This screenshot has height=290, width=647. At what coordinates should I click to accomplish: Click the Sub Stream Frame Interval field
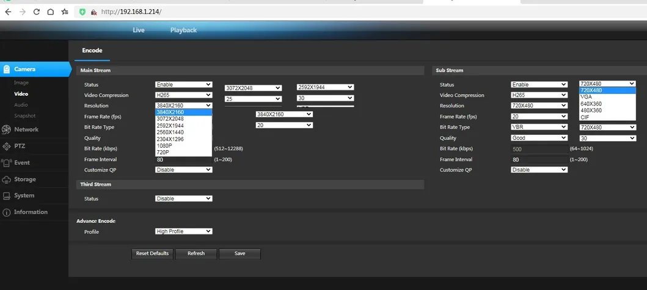(x=539, y=159)
